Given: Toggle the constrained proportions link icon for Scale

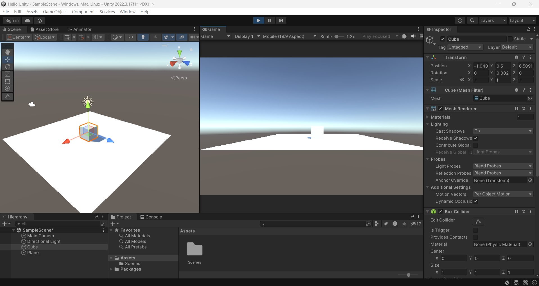Looking at the screenshot, I should click(x=462, y=80).
